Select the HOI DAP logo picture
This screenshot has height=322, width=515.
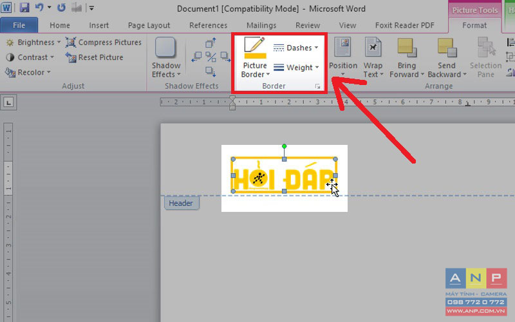pyautogui.click(x=285, y=175)
